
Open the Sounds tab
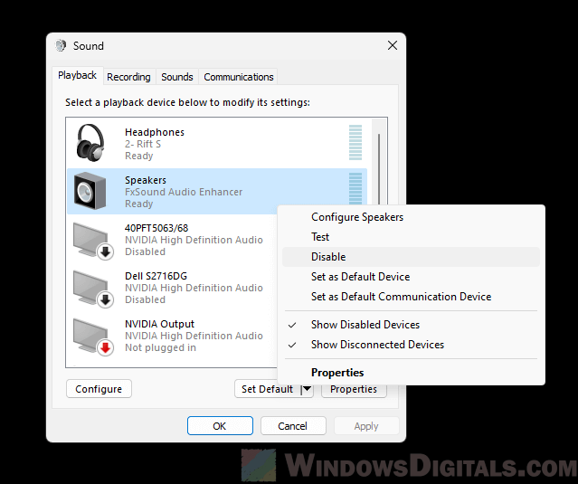177,77
